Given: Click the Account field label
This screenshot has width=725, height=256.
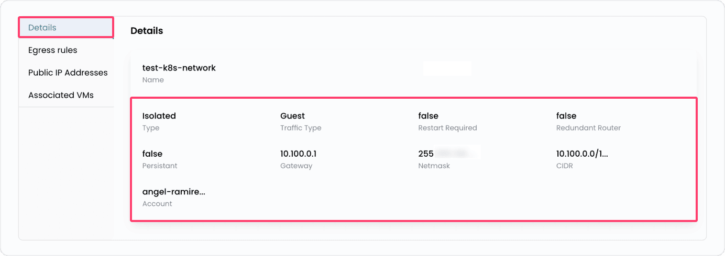Looking at the screenshot, I should click(x=157, y=204).
